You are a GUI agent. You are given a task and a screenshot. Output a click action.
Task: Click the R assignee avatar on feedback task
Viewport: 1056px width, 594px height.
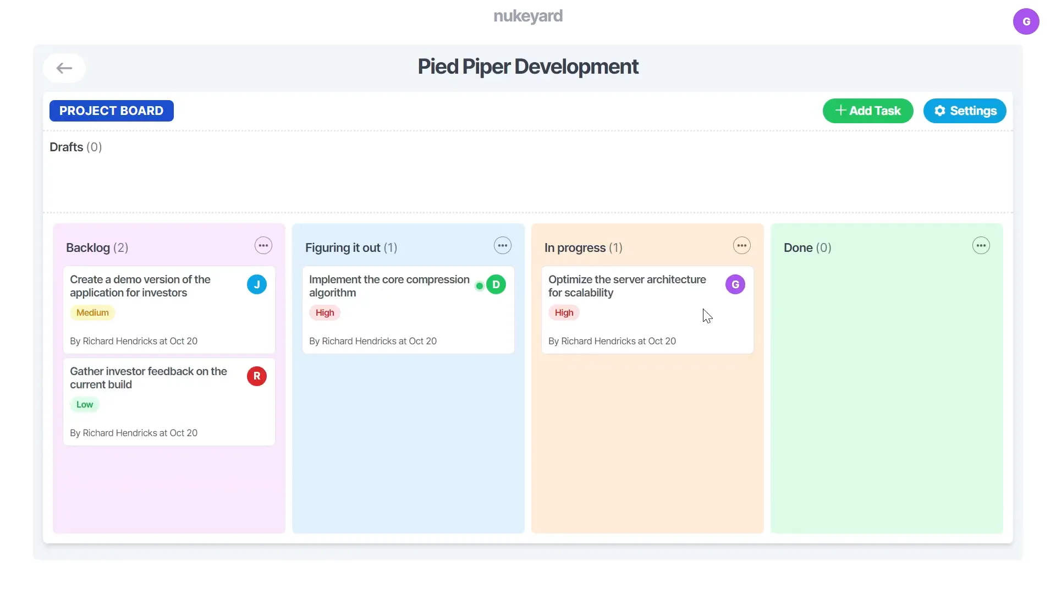pos(256,376)
